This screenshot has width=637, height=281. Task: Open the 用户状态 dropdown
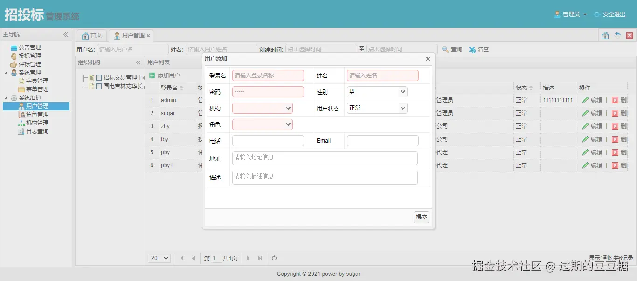pos(377,108)
